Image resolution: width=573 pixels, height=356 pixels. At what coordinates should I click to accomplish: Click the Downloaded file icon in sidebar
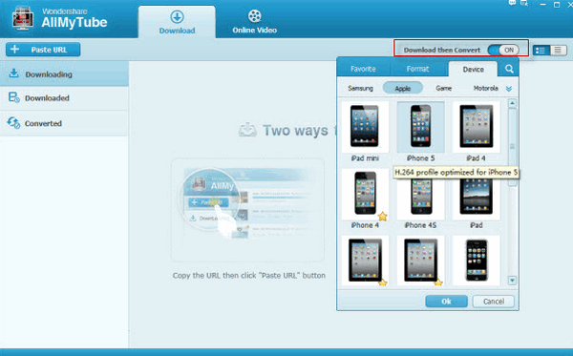[14, 97]
